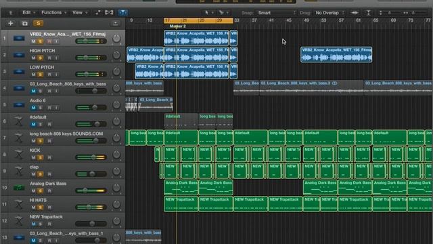Select the first NEW Trapattack region on HI HATS
433x244 pixels.
(181, 204)
